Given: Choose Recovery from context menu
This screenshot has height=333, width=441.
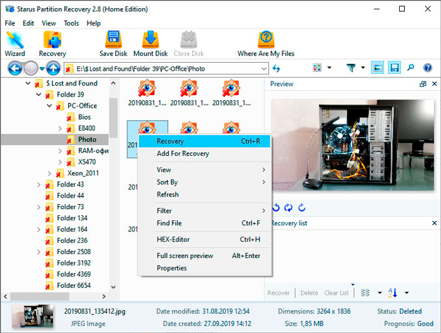Looking at the screenshot, I should pyautogui.click(x=205, y=141).
